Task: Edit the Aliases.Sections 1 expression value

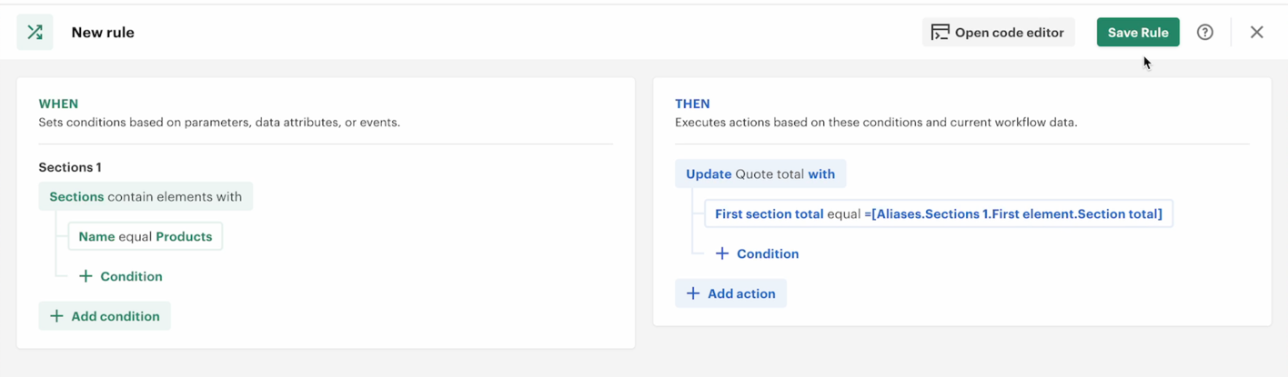Action: pyautogui.click(x=1016, y=214)
